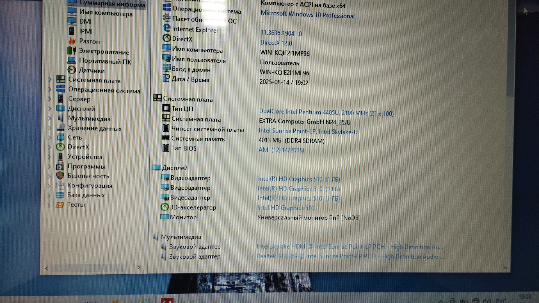Image resolution: width=539 pixels, height=303 pixels.
Task: Open the IPMI tree item
Action: pyautogui.click(x=86, y=31)
